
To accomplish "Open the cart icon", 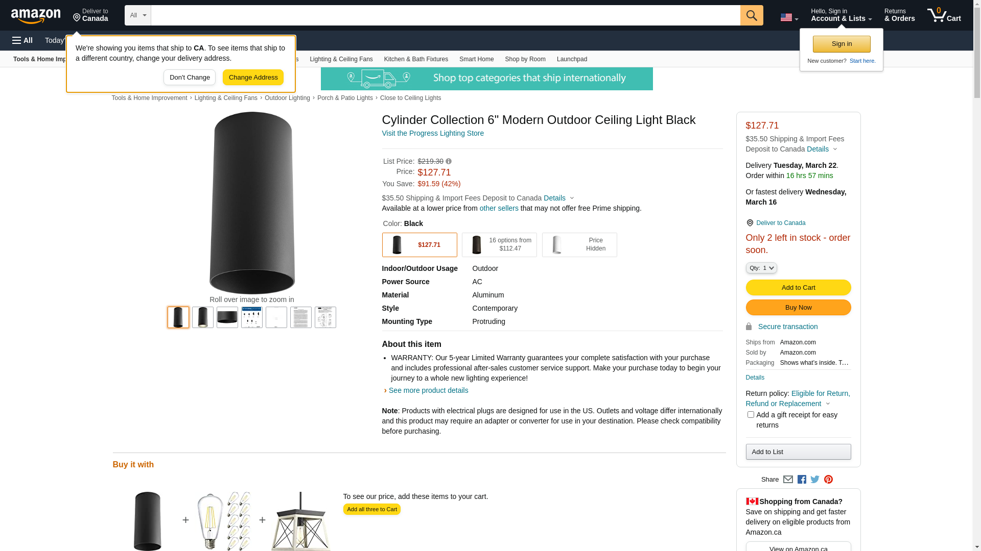I will pos(944,15).
